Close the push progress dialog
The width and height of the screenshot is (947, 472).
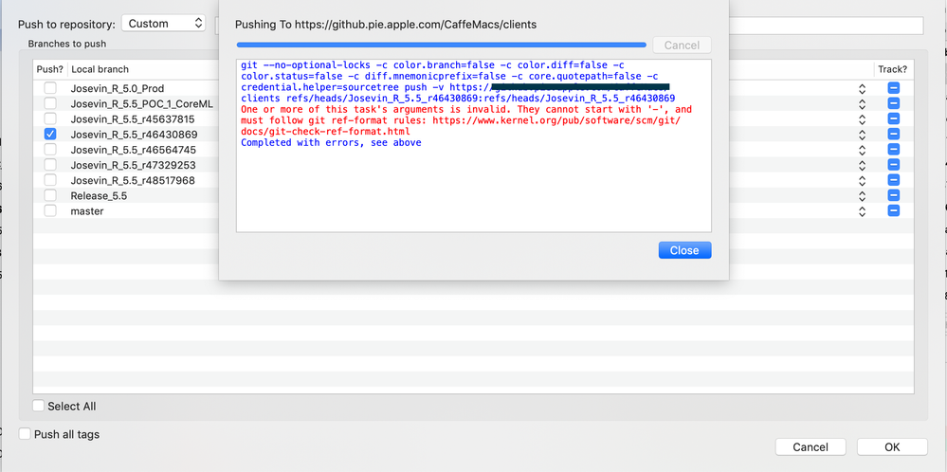click(x=684, y=250)
